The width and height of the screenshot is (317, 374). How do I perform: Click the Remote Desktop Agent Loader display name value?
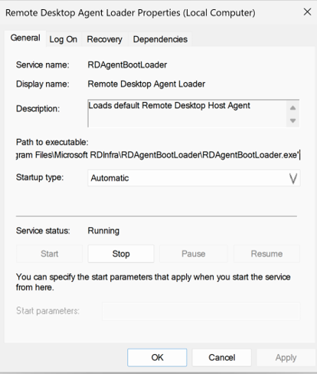(146, 84)
